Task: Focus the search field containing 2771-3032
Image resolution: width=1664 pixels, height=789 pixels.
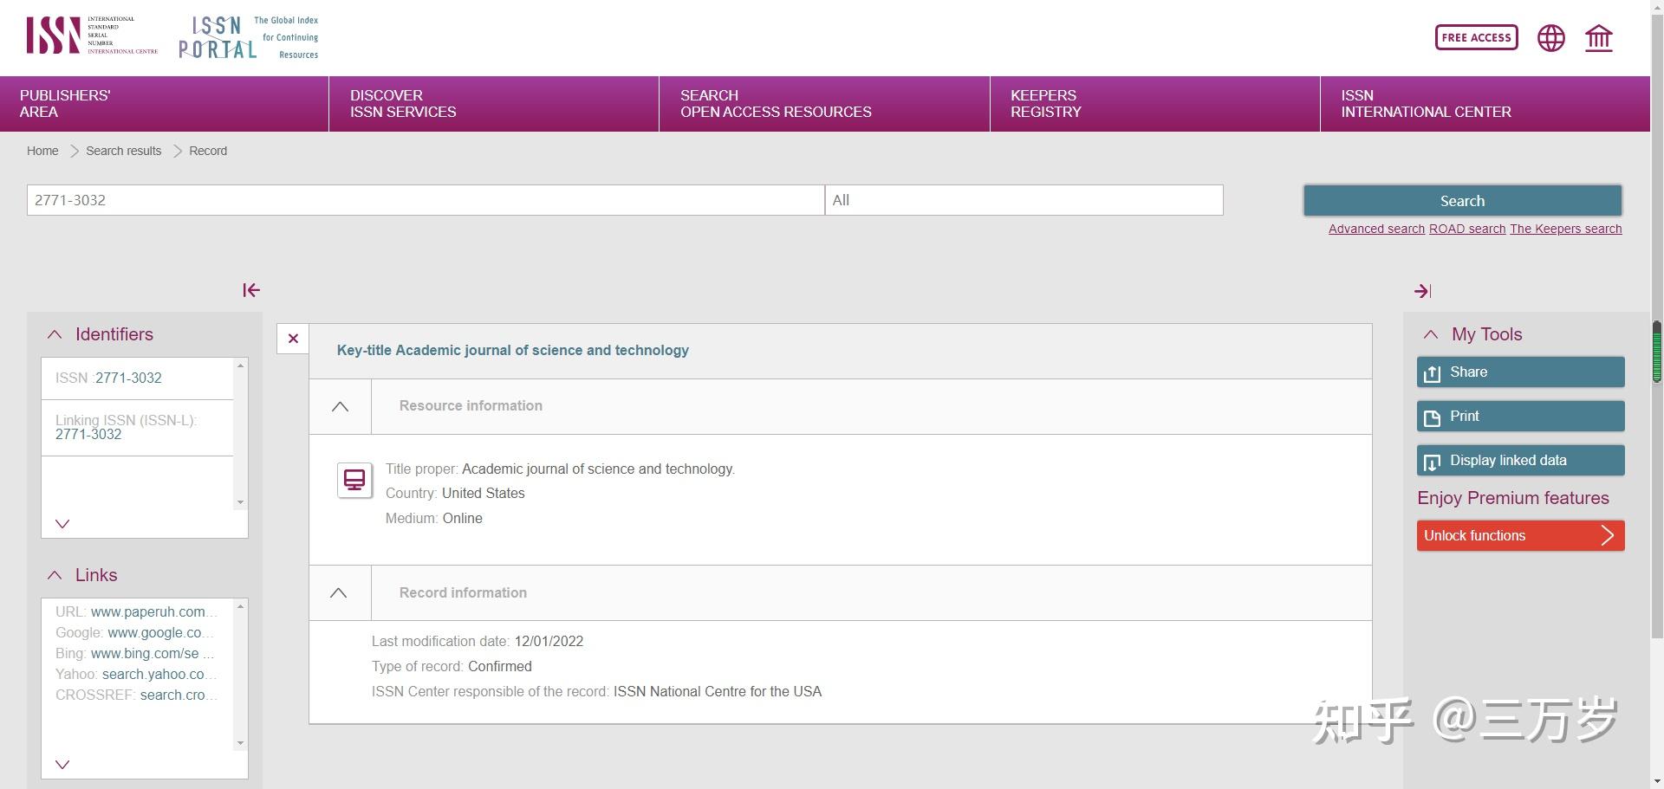Action: 426,200
